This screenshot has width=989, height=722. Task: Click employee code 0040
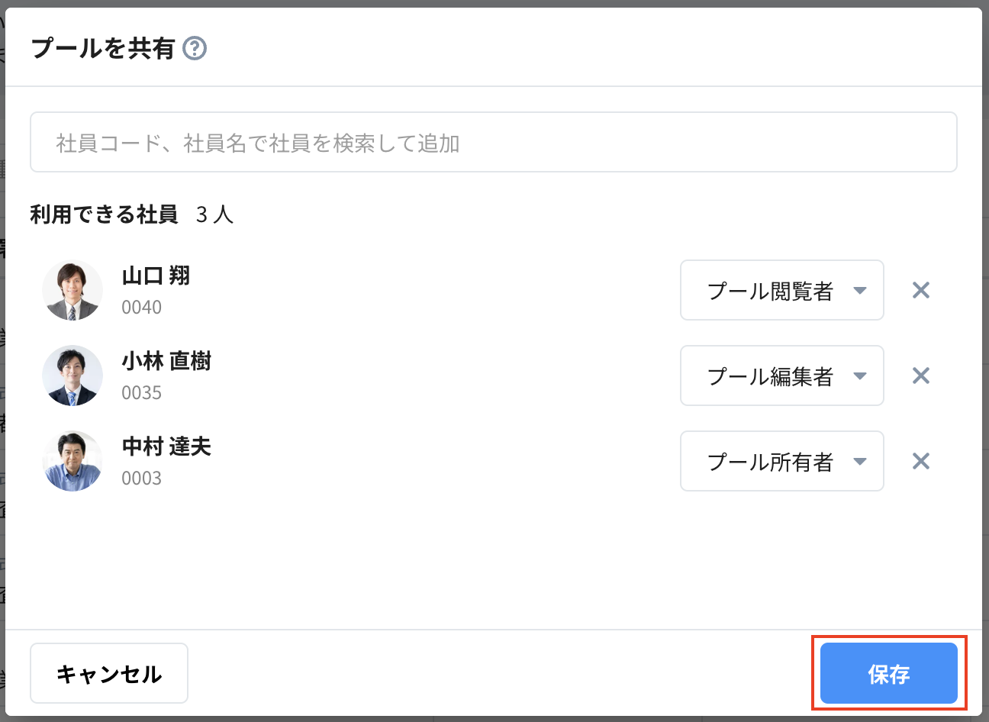point(142,308)
